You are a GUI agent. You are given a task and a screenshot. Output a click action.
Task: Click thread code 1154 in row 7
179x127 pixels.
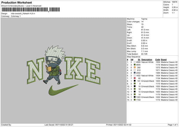point(158,78)
